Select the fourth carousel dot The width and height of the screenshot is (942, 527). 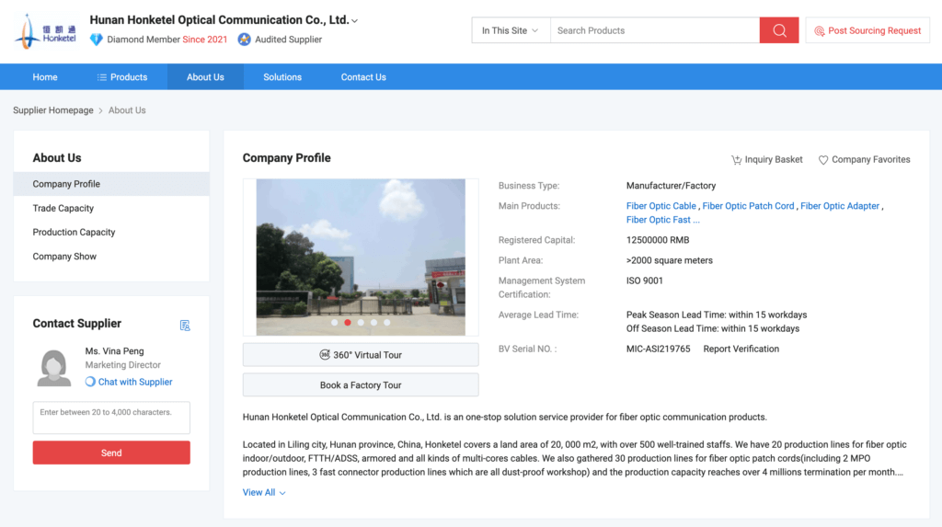pyautogui.click(x=374, y=323)
